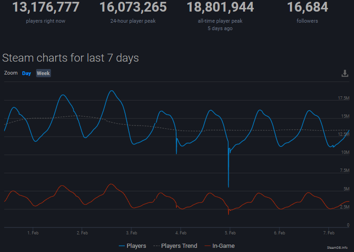Download the chart data via export icon
Viewport: 354px width, 252px height.
(x=345, y=73)
